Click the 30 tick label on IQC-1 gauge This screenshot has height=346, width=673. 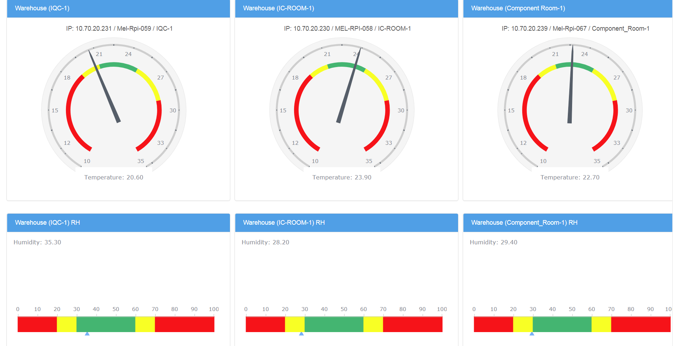tap(173, 111)
